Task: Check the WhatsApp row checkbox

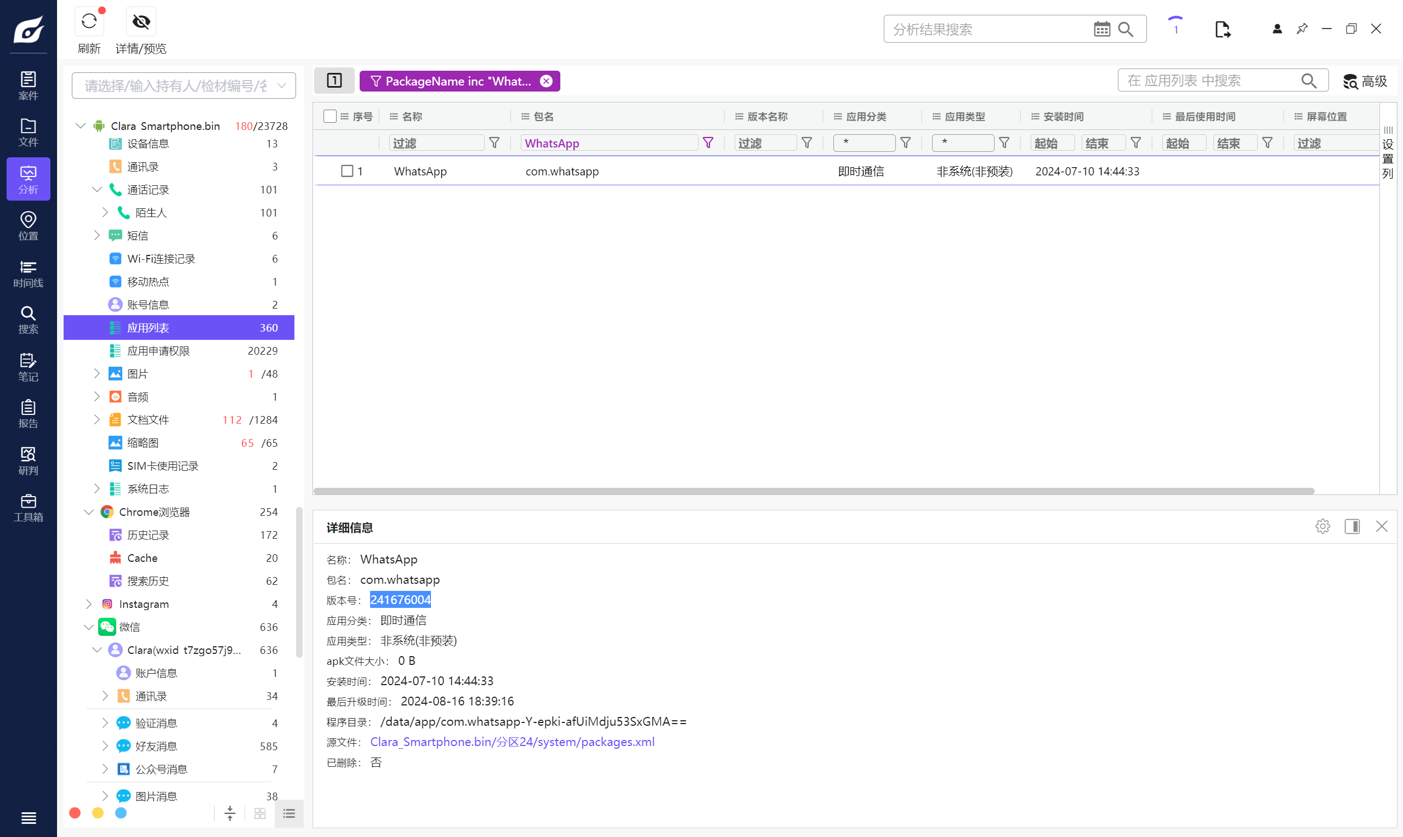Action: pyautogui.click(x=347, y=171)
